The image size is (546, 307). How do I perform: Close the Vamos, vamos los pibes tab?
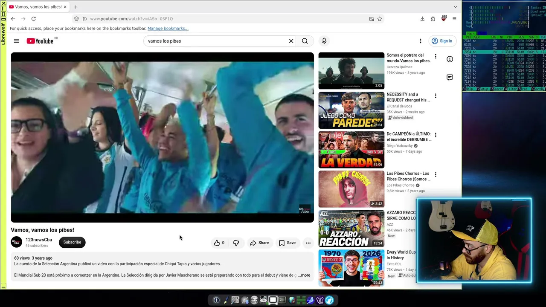pyautogui.click(x=65, y=7)
